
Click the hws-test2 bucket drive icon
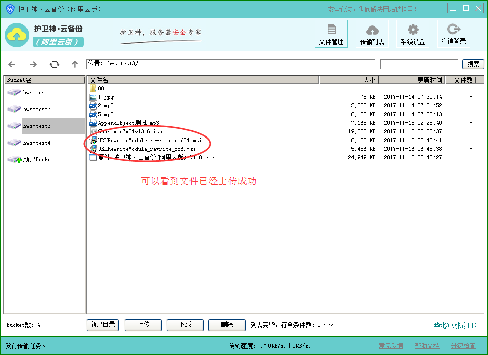point(14,109)
